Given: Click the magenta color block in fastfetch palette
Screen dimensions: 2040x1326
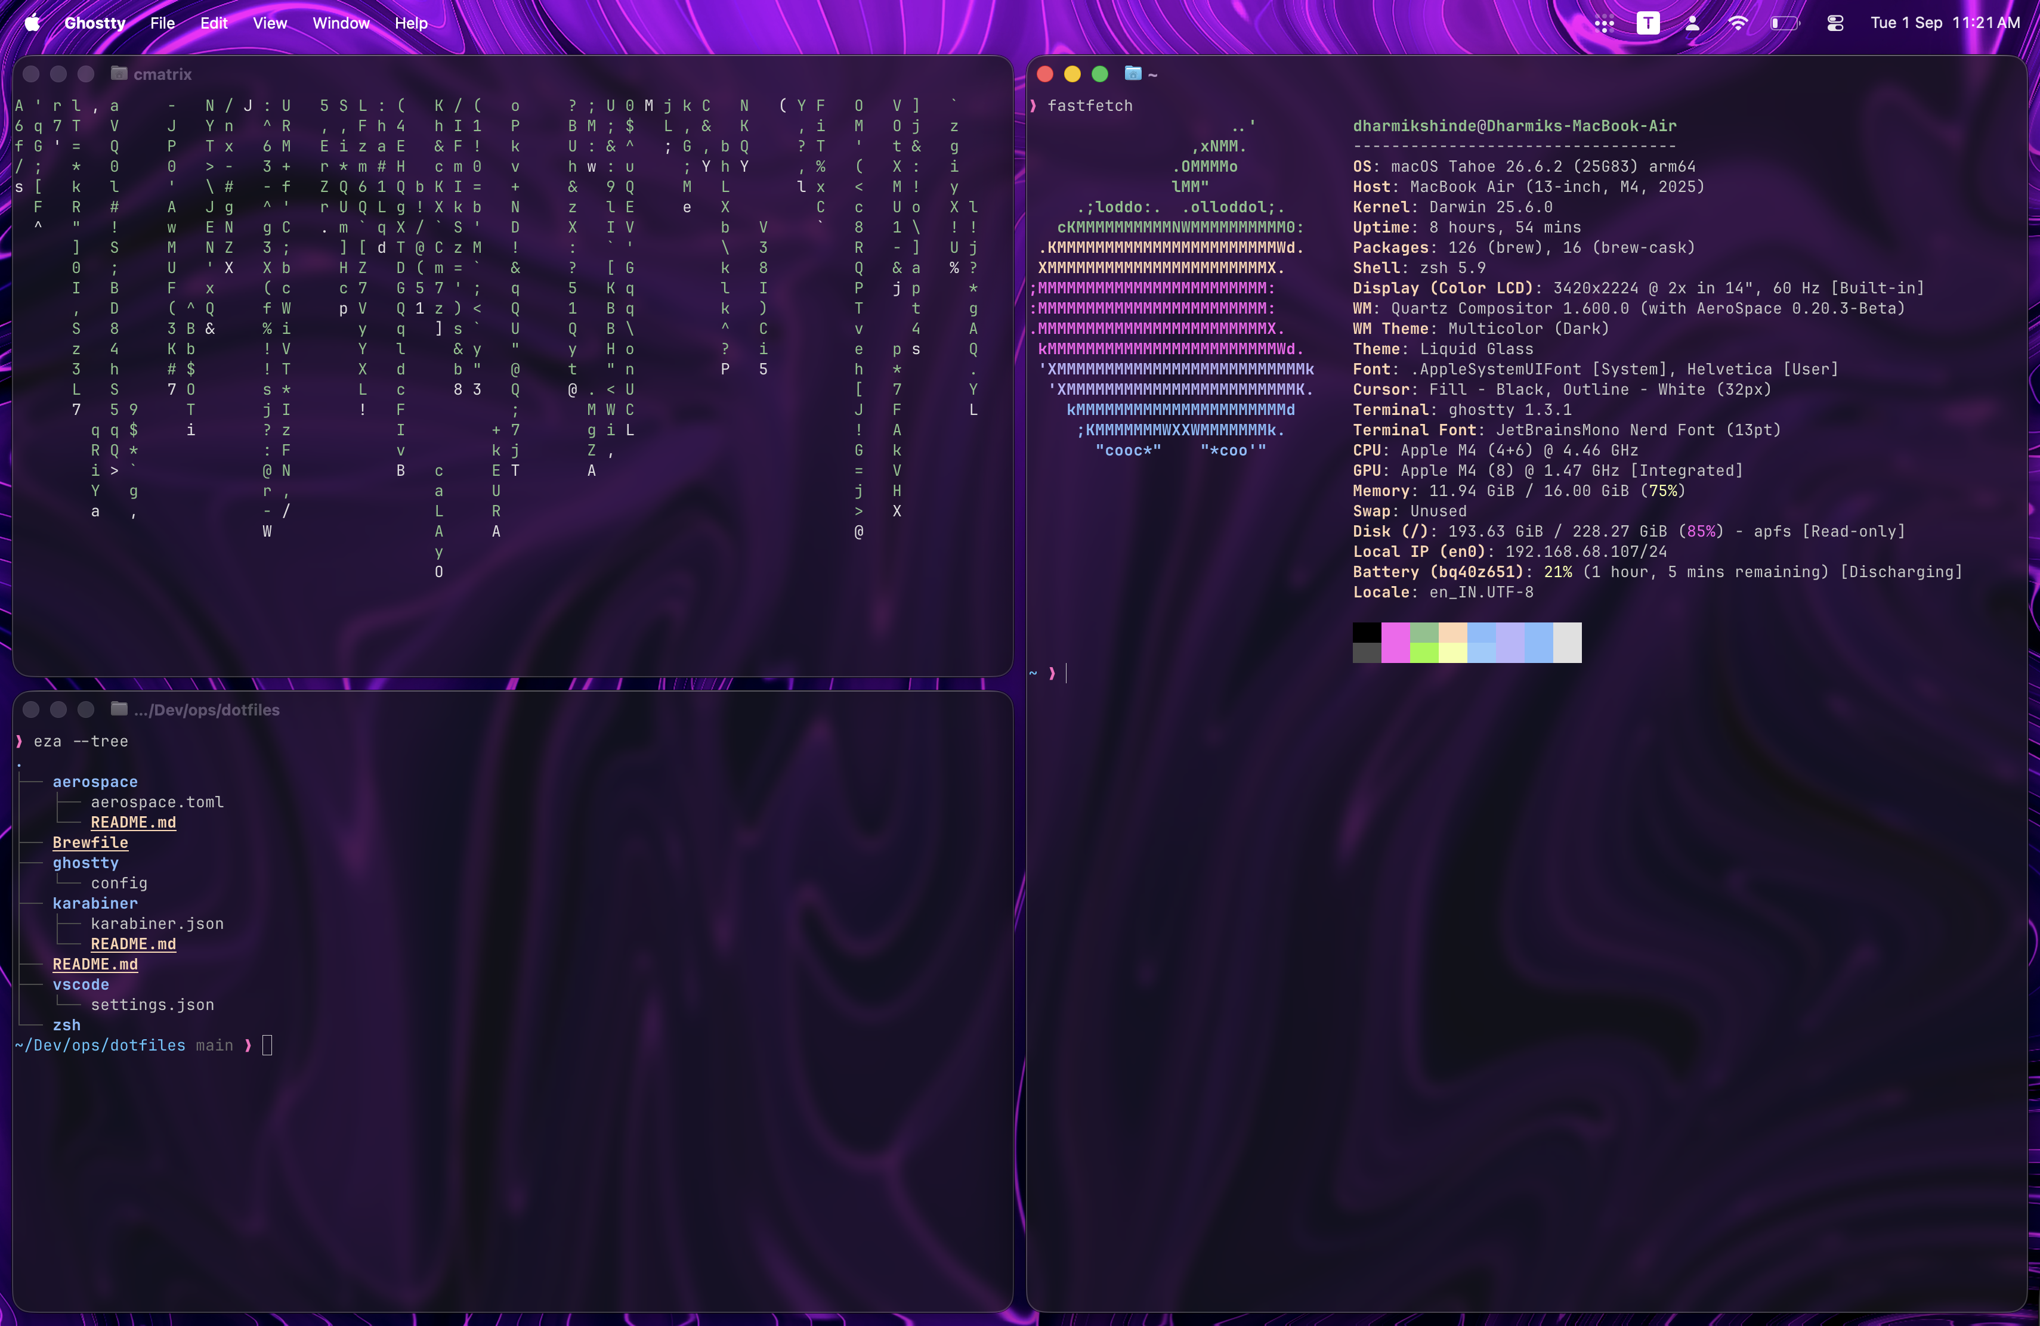Looking at the screenshot, I should point(1395,643).
